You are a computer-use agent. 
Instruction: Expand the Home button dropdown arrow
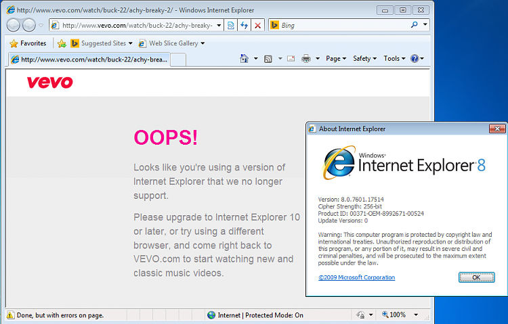(255, 59)
